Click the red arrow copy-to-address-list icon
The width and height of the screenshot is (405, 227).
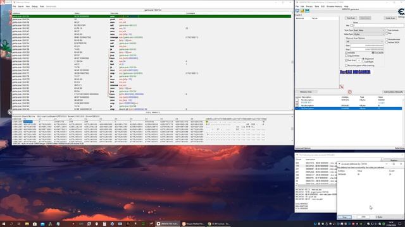pos(342,87)
